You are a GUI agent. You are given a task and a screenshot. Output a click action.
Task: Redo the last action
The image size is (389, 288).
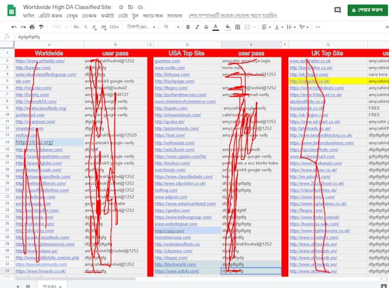point(23,27)
